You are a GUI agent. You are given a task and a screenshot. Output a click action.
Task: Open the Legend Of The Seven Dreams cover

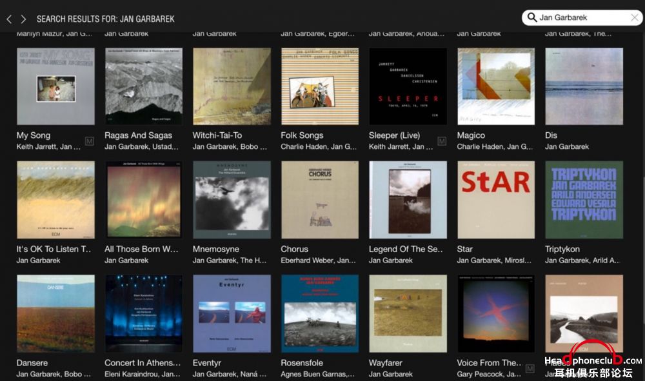tap(408, 200)
